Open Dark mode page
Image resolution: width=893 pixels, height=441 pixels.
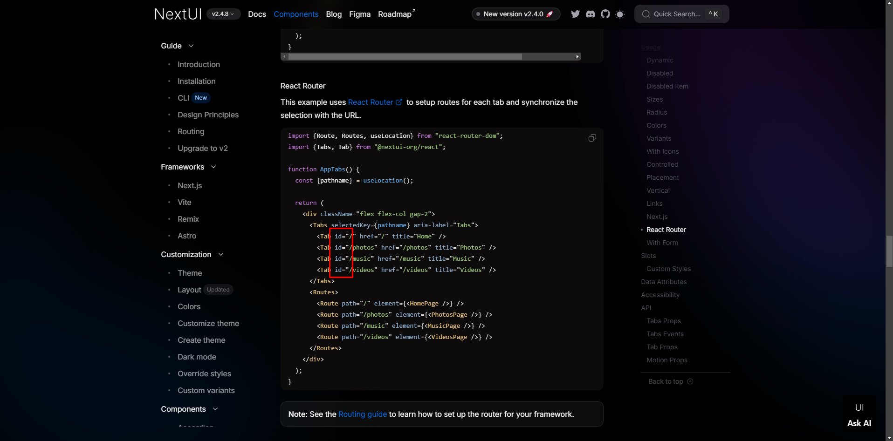[x=197, y=357]
